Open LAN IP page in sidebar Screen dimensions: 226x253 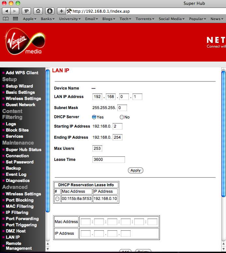13,237
